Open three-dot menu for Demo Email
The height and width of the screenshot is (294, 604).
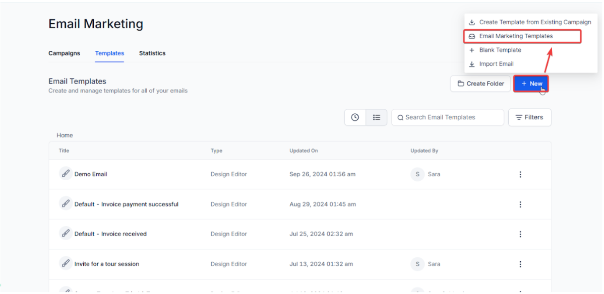[x=520, y=174]
